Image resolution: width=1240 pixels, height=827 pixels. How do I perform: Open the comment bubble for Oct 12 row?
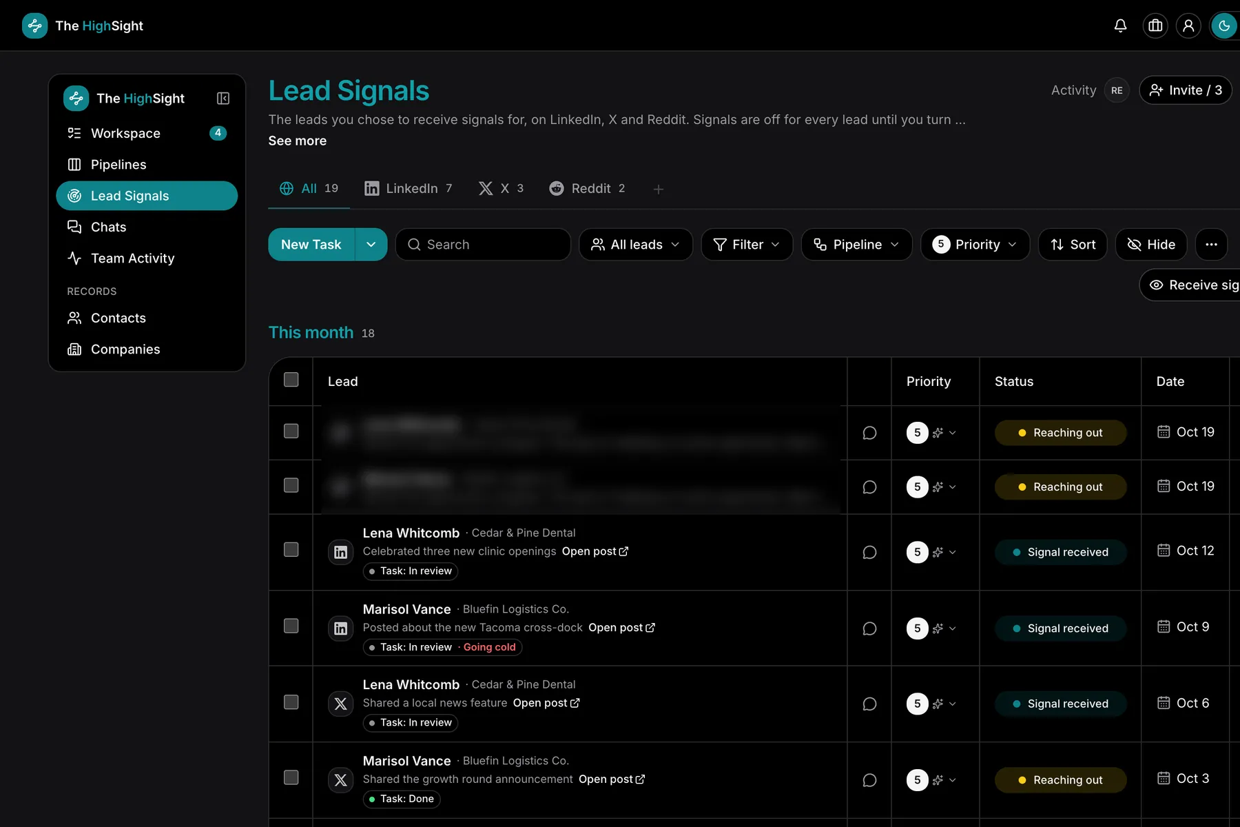[869, 553]
